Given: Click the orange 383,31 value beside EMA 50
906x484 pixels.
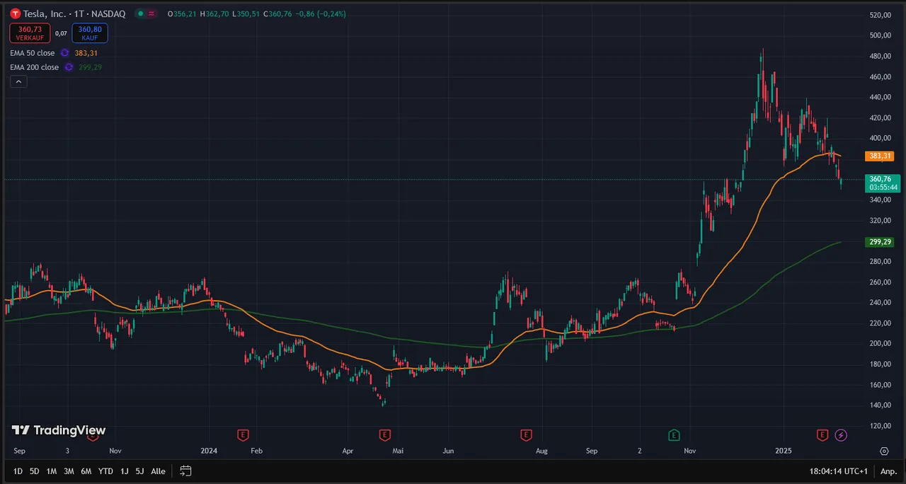Looking at the screenshot, I should 86,53.
